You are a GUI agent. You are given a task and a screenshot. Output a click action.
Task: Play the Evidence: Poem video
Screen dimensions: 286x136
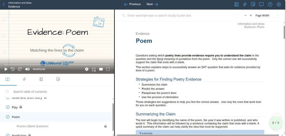pos(6,69)
